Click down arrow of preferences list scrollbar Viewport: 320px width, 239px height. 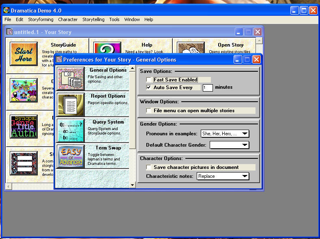pos(133,185)
